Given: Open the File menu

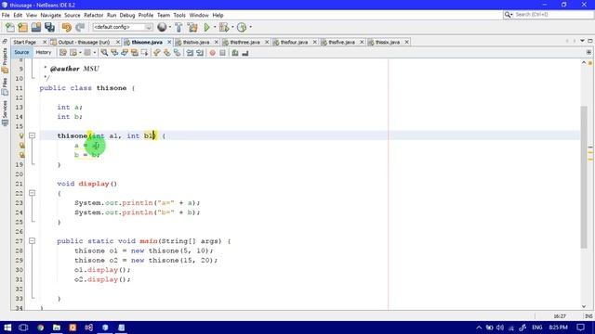Looking at the screenshot, I should [6, 15].
